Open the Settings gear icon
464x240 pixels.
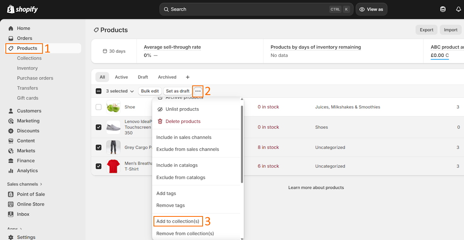[x=11, y=237]
